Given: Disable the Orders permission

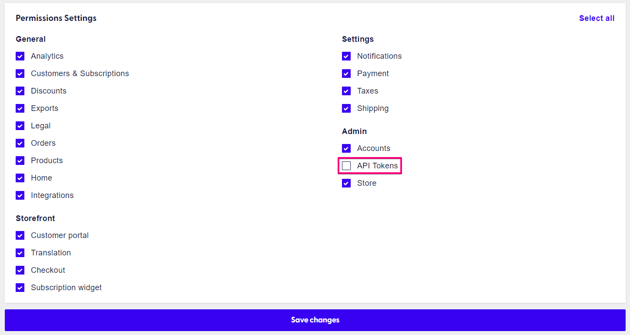Looking at the screenshot, I should pyautogui.click(x=20, y=143).
